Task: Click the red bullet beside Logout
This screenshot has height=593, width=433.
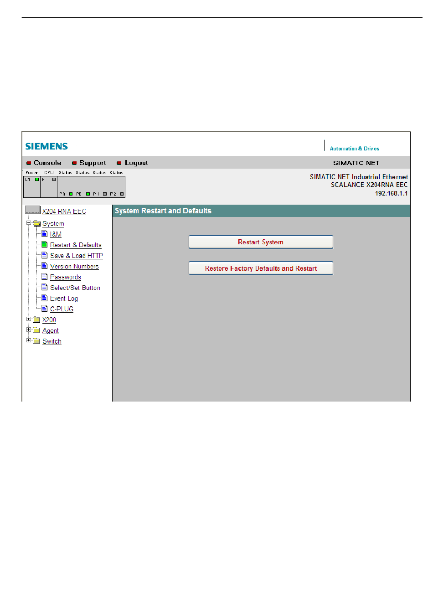Action: (x=119, y=163)
